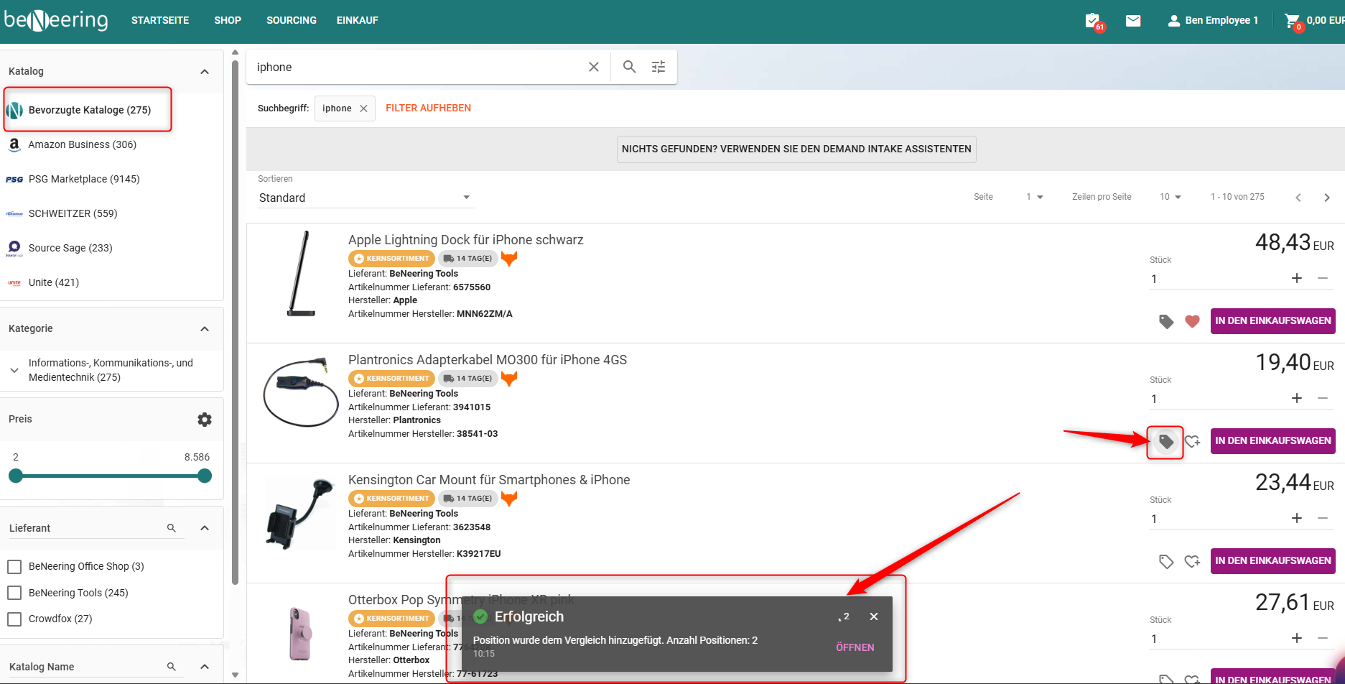The width and height of the screenshot is (1345, 684).
Task: Click the search magnifier icon
Action: tap(629, 67)
